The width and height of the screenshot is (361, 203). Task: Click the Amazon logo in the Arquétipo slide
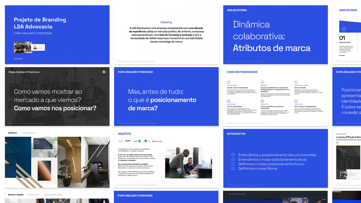[x=128, y=141]
